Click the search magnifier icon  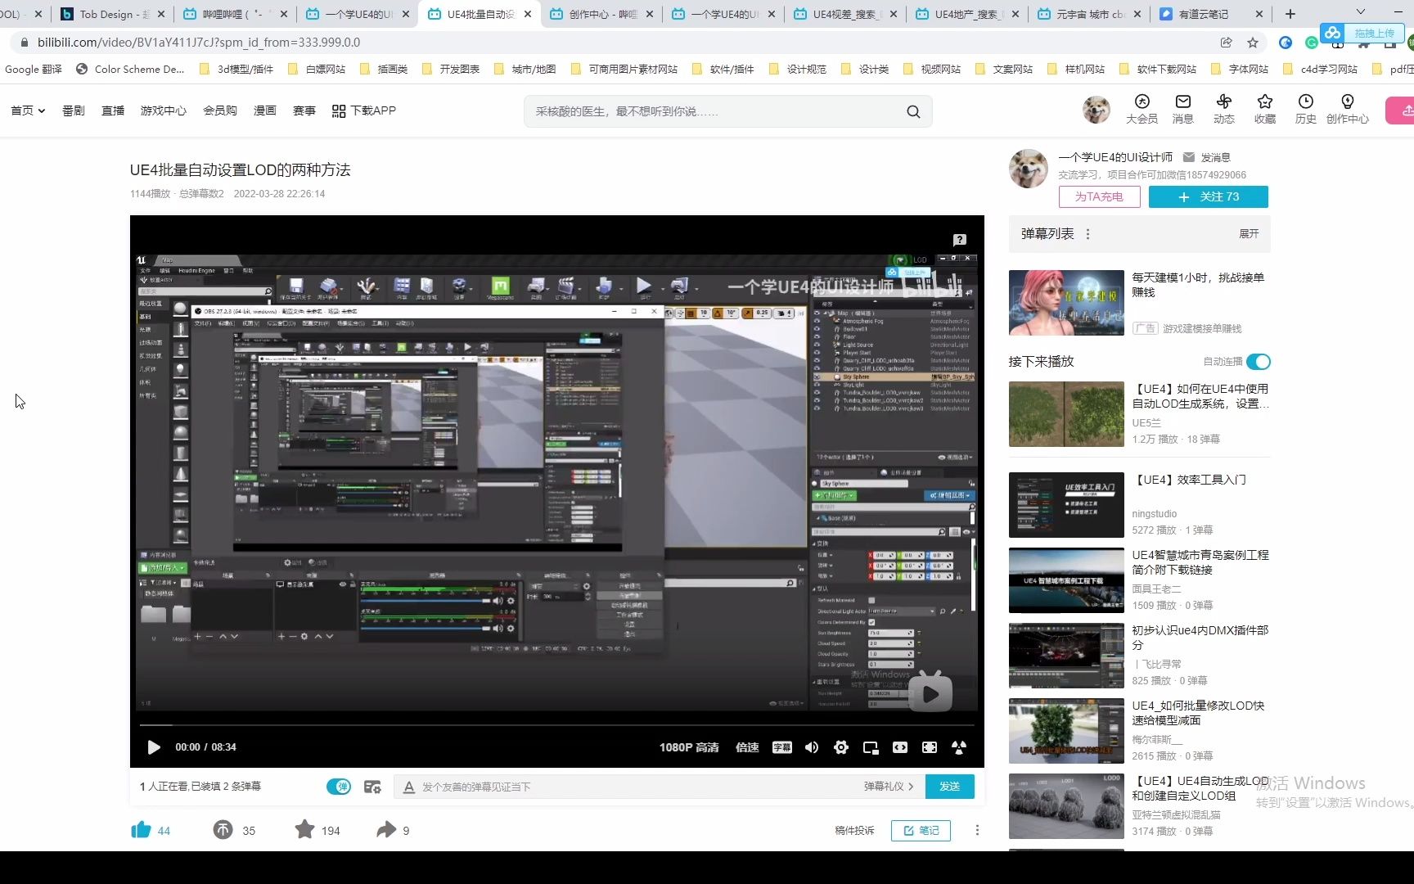(913, 111)
